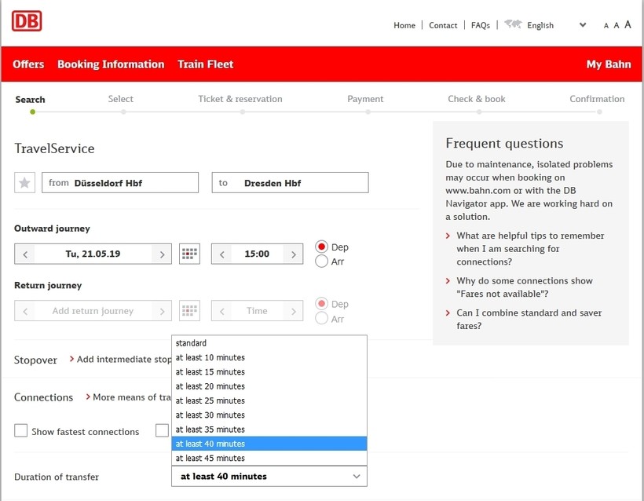The image size is (644, 501).
Task: Open Can I combine standard and saver fares
Action: pos(529,319)
